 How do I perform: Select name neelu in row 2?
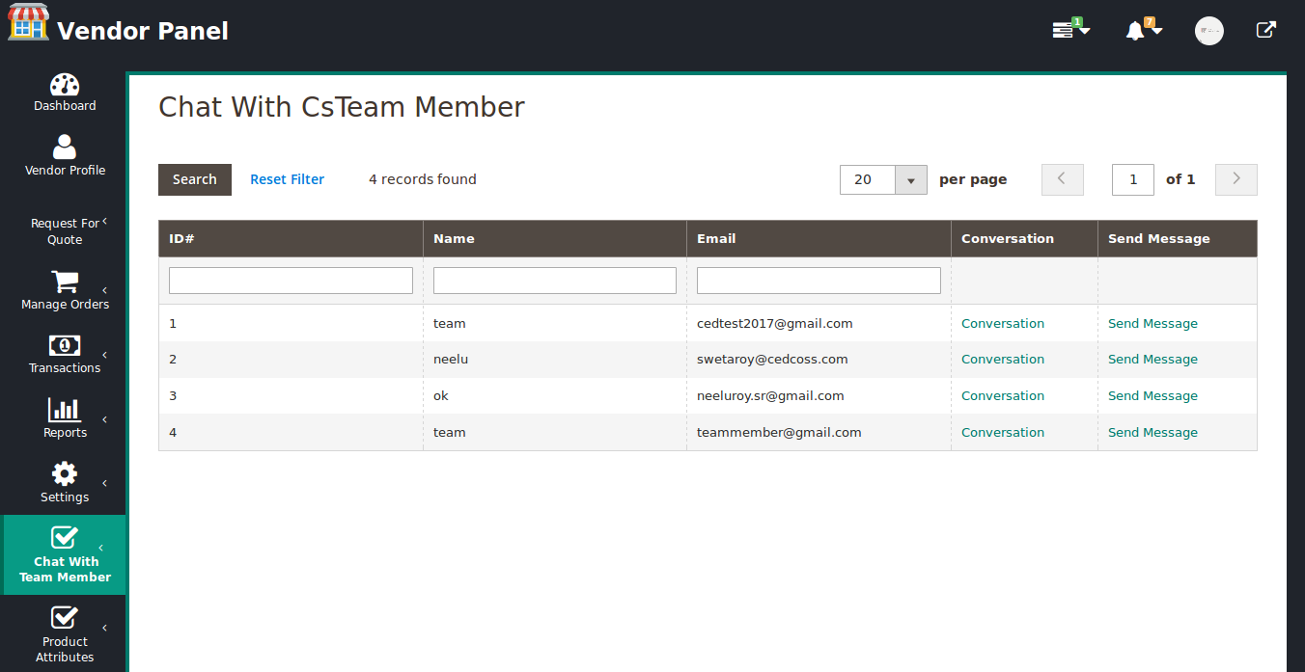tap(451, 359)
